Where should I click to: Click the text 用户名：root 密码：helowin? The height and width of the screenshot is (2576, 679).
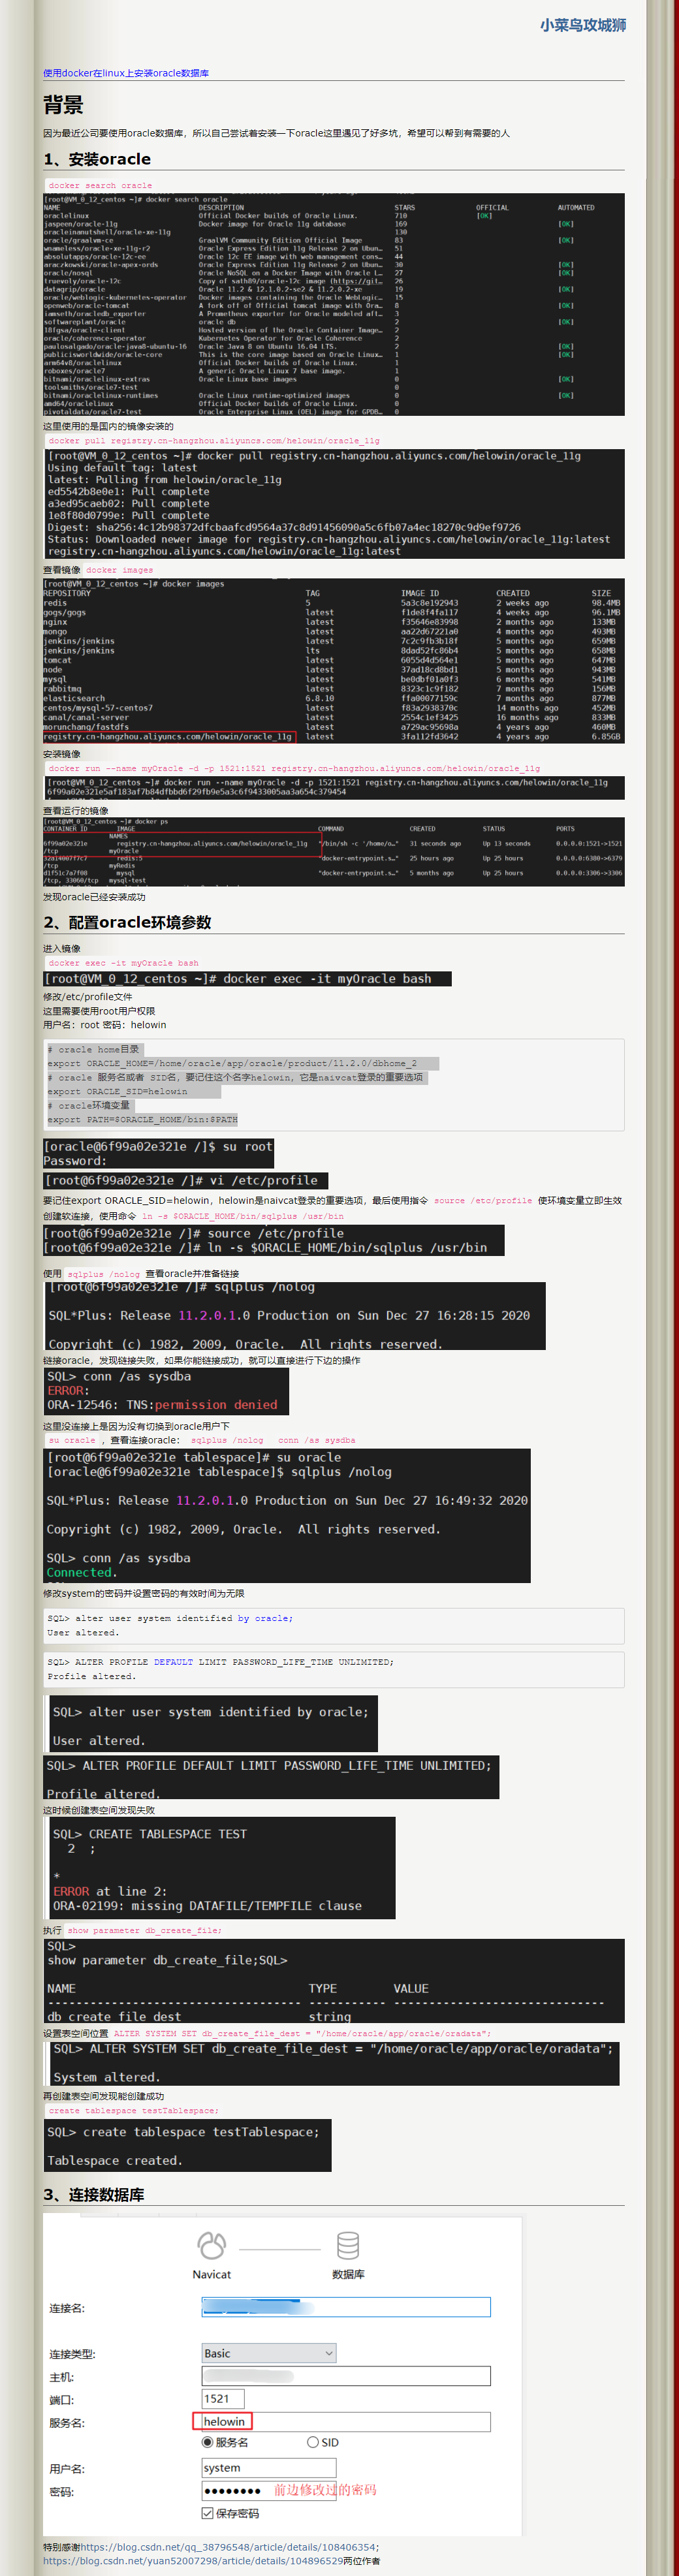pos(105,1025)
